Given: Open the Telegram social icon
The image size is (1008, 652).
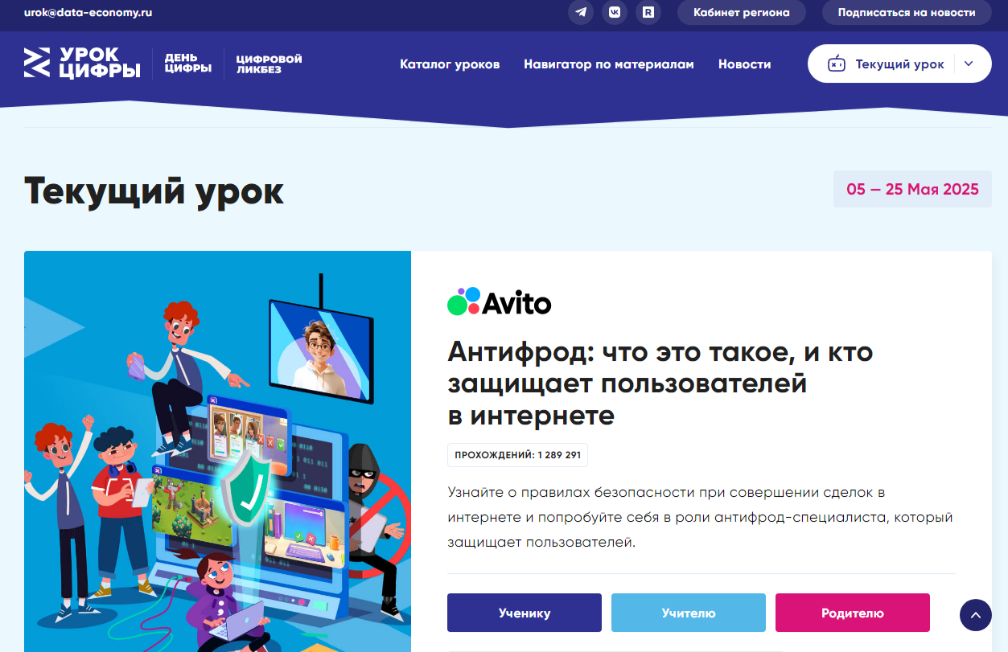Looking at the screenshot, I should click(x=581, y=13).
